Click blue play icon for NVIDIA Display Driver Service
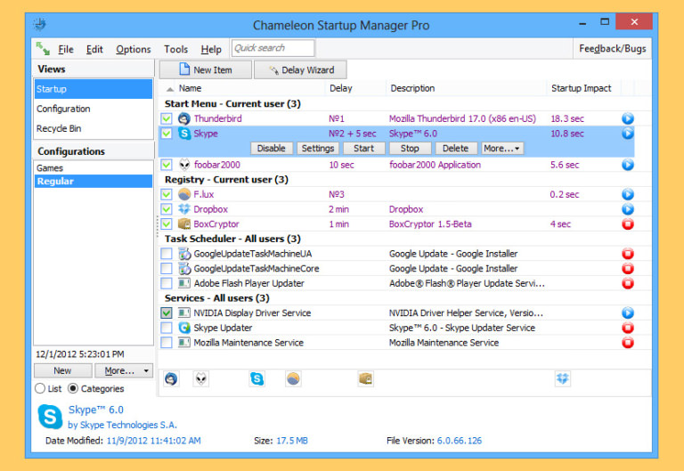 (628, 313)
